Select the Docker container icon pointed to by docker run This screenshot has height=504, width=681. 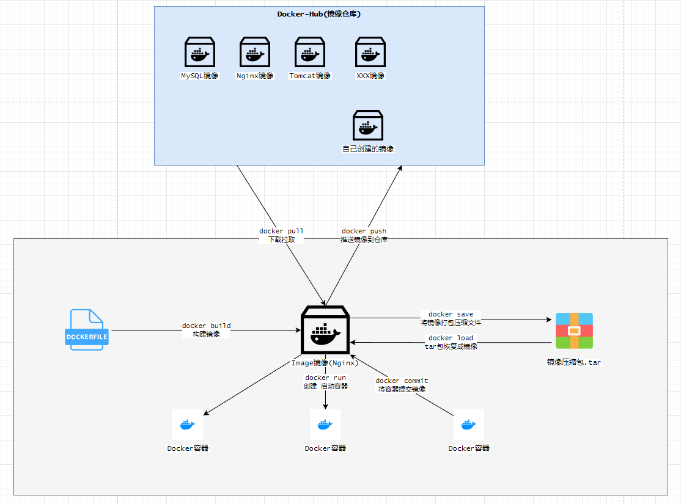click(325, 425)
